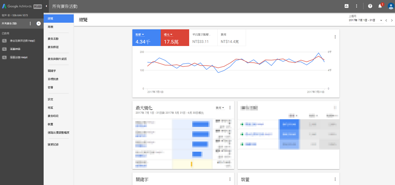Click the 2017年7月31日 axis label
This screenshot has width=395, height=185.
tap(316, 92)
